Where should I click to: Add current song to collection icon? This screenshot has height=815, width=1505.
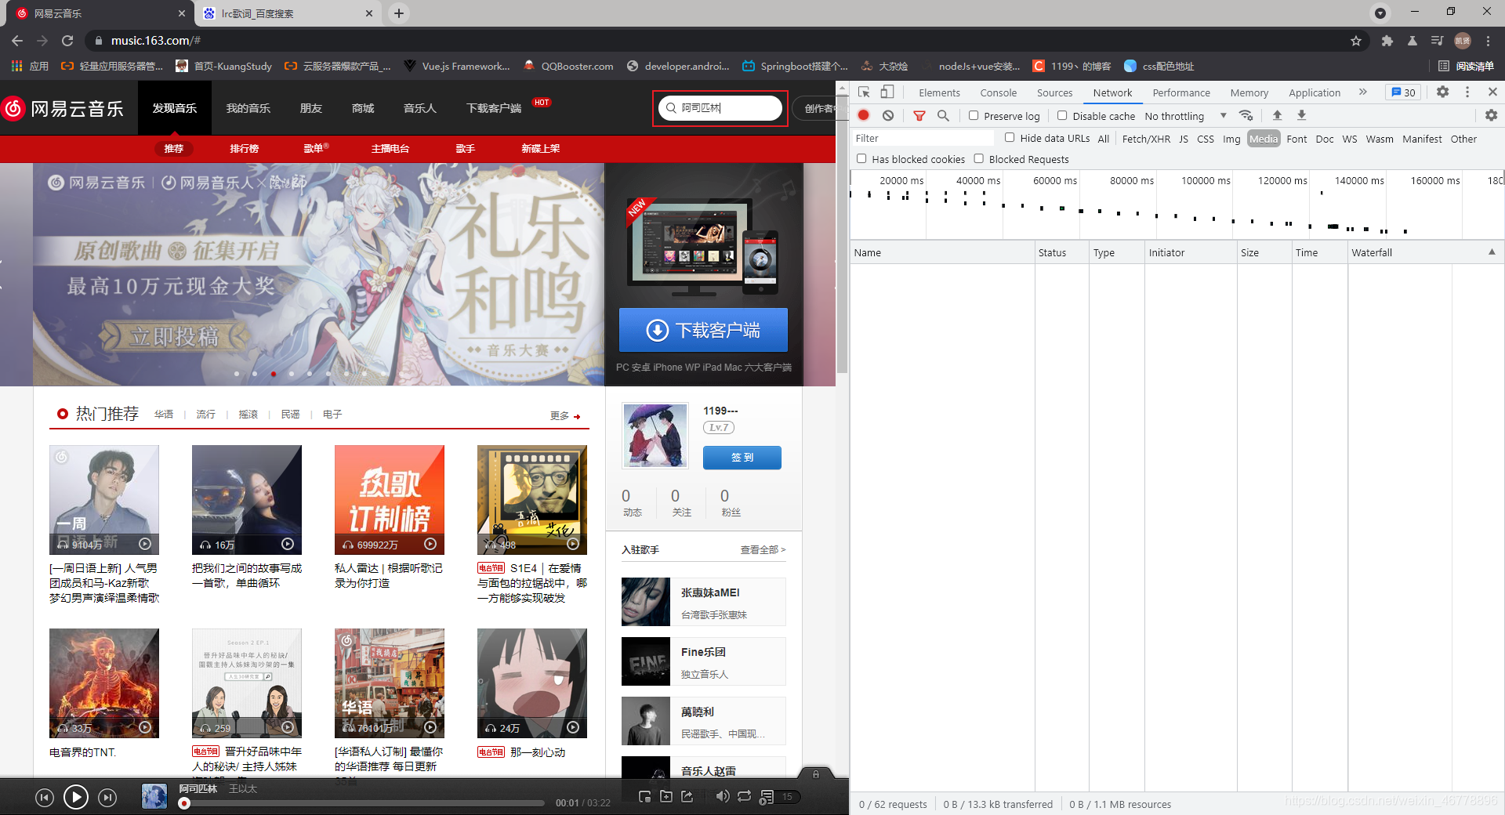[x=666, y=796]
